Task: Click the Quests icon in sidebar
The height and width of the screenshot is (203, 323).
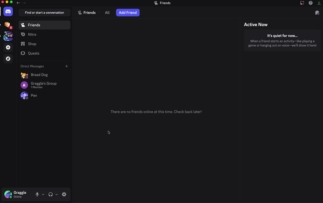Action: [x=23, y=53]
